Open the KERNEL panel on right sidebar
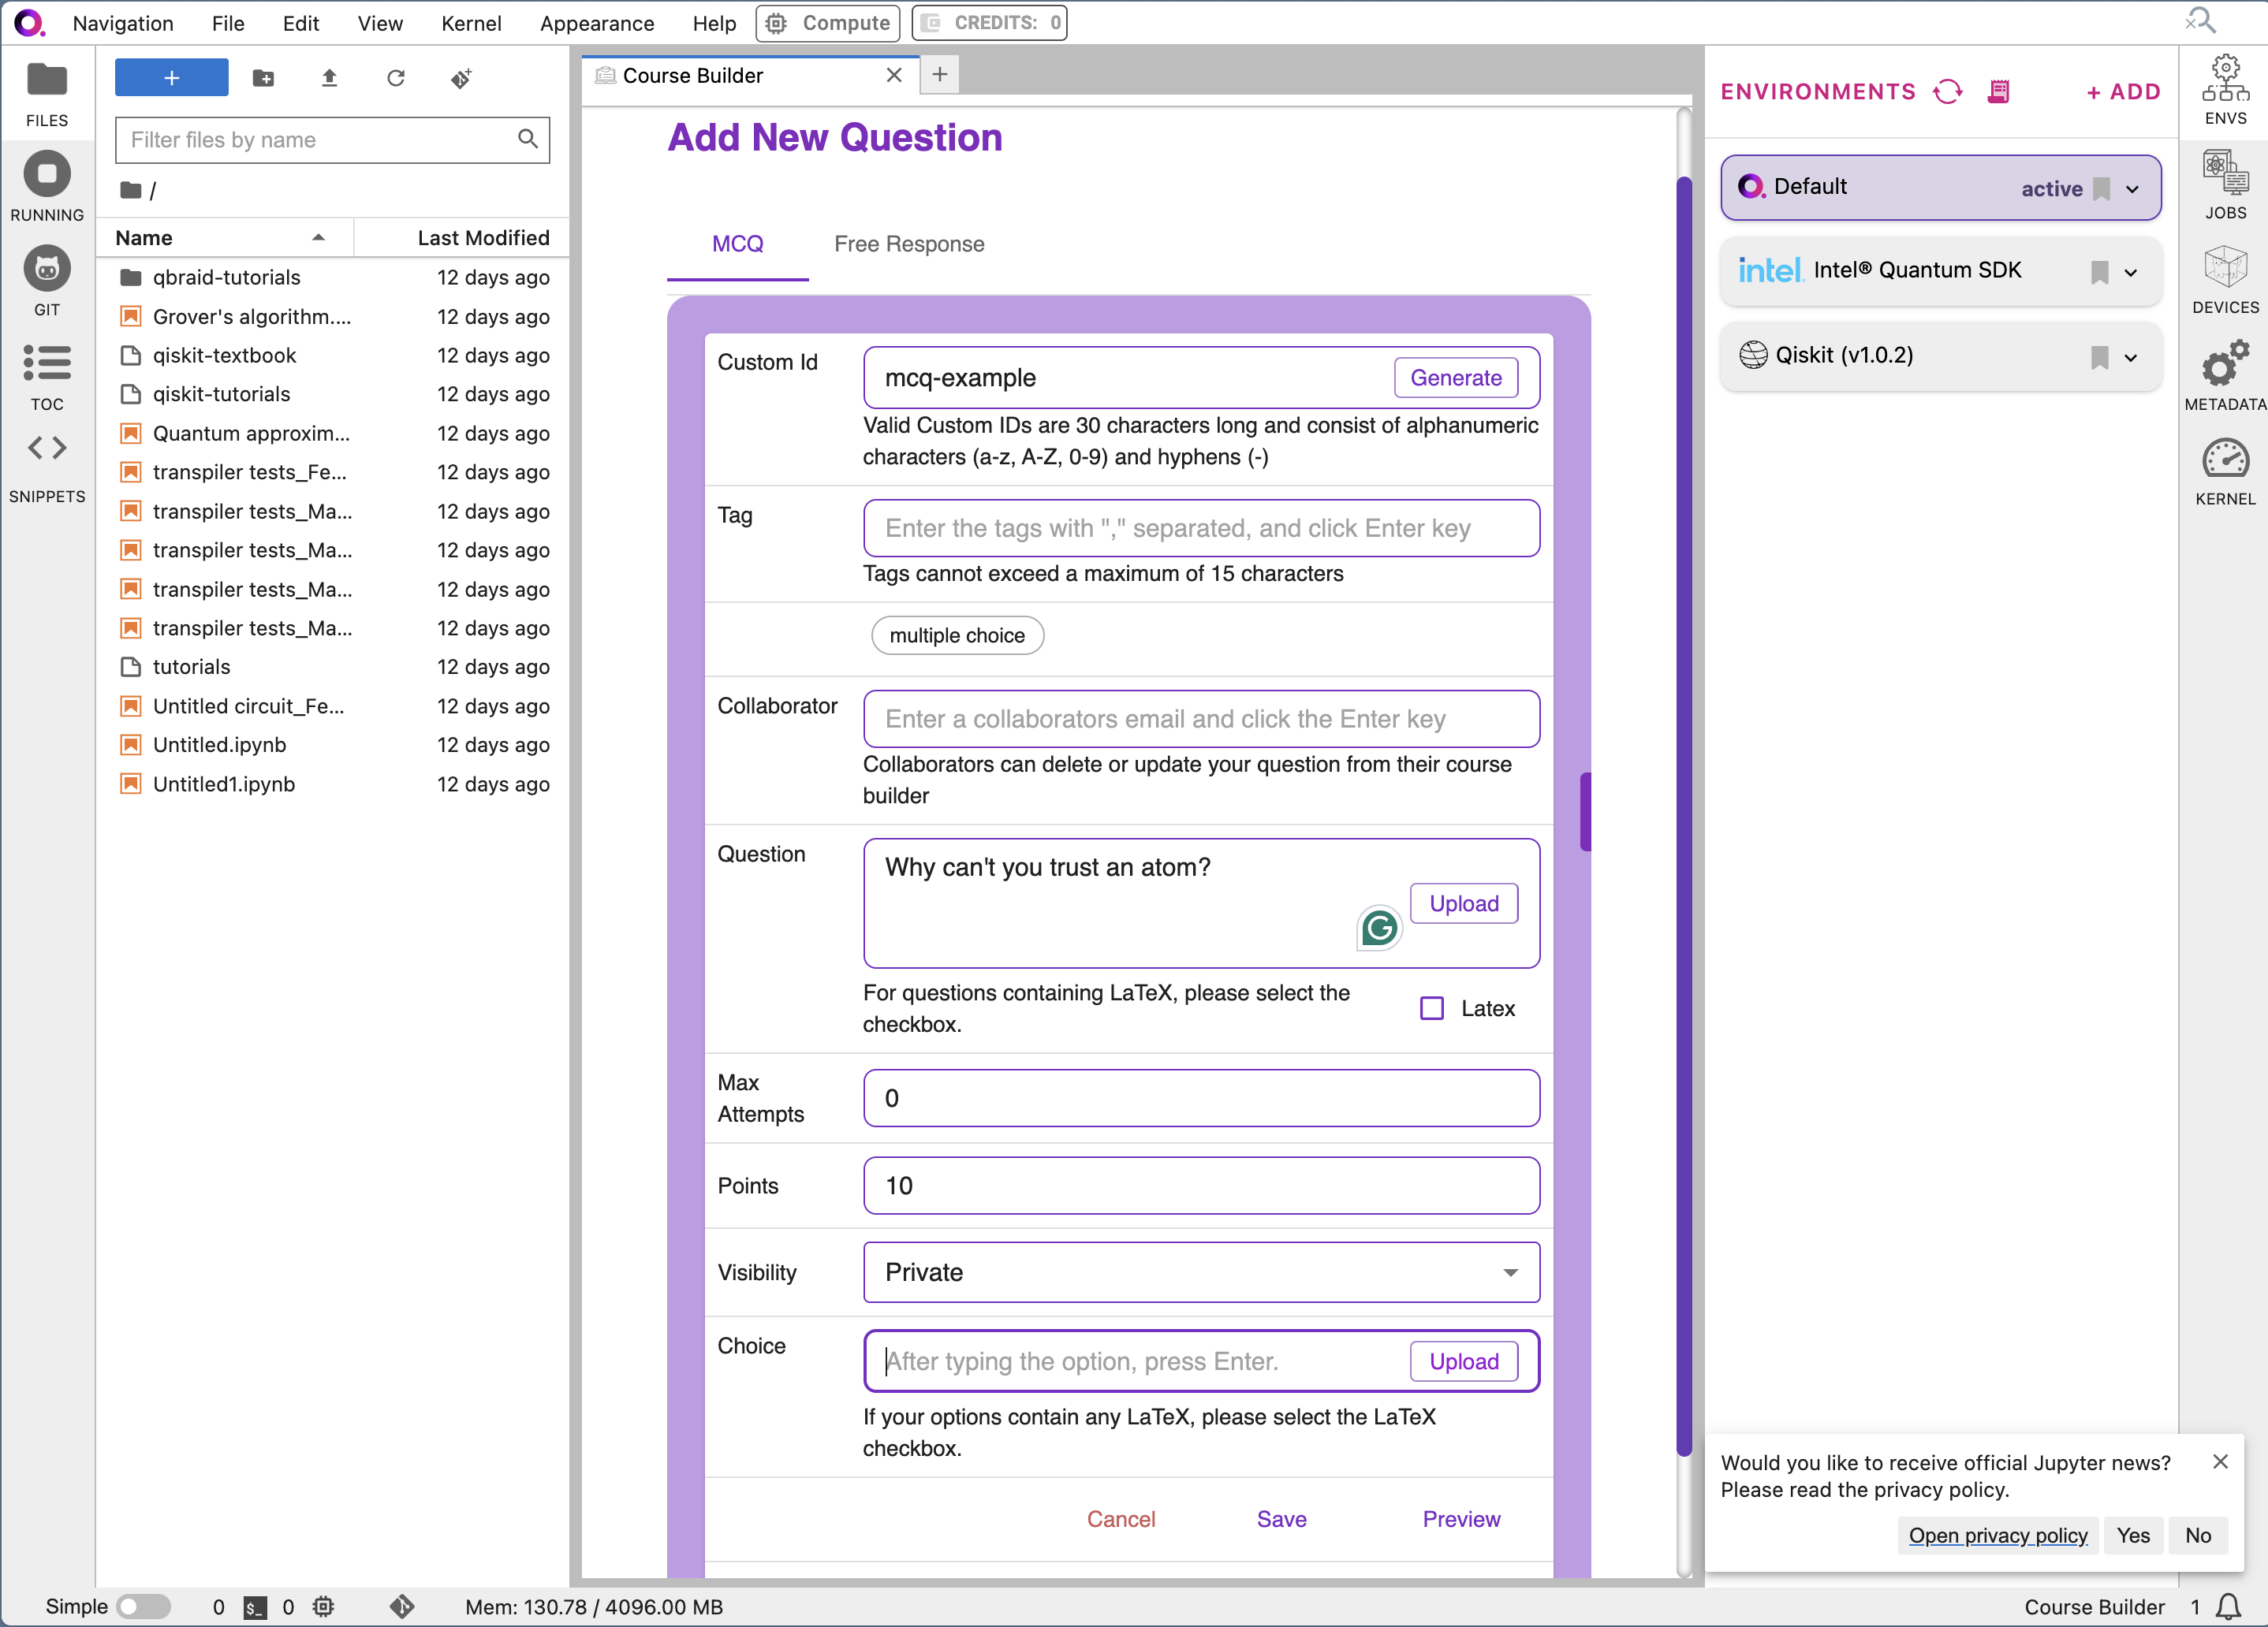This screenshot has width=2268, height=1627. pyautogui.click(x=2225, y=471)
